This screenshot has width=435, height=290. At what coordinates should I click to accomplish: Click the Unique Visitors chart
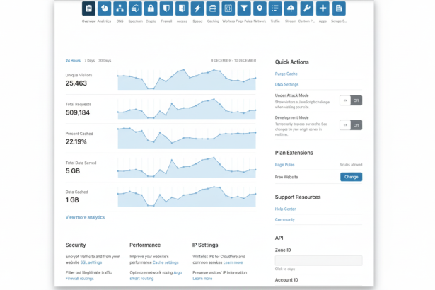[x=187, y=80]
